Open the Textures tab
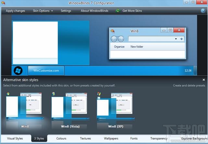The image size is (208, 144). tap(85, 138)
